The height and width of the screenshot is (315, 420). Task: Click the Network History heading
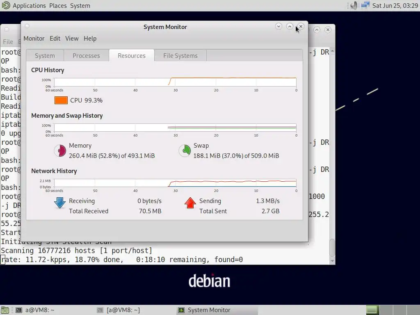[x=54, y=171]
